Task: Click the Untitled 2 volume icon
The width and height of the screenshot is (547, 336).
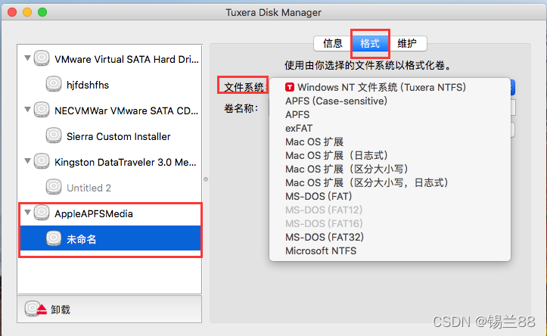Action: [x=54, y=187]
